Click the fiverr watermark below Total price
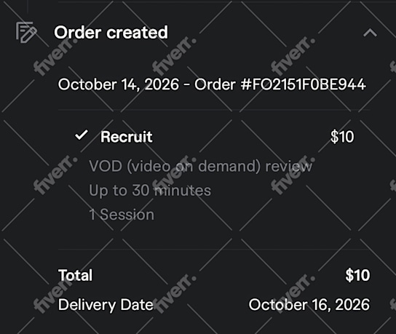This screenshot has width=396, height=334. (x=293, y=293)
